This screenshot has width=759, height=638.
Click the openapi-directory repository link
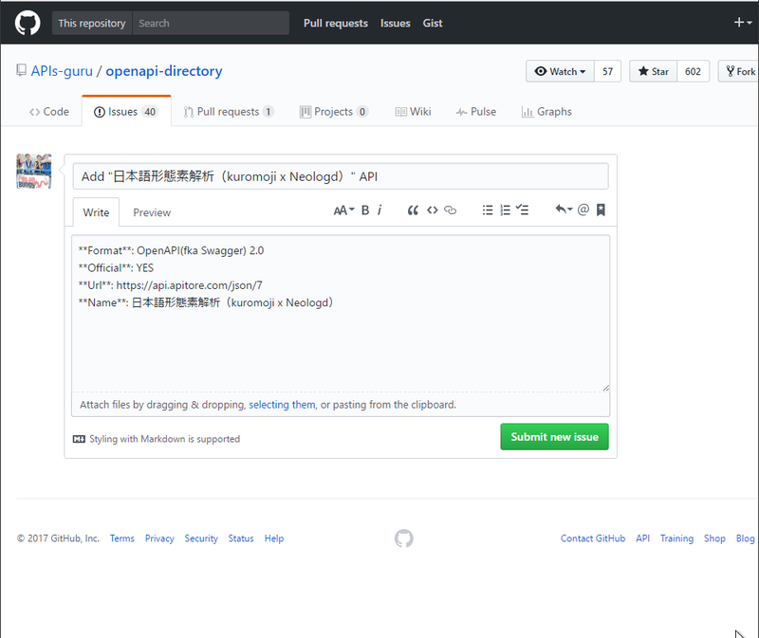(x=164, y=71)
